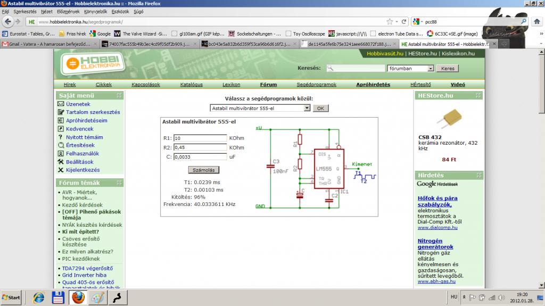This screenshot has height=306, width=545.
Task: Collapse the Fórum témák panel icon
Action: pyautogui.click(x=119, y=183)
